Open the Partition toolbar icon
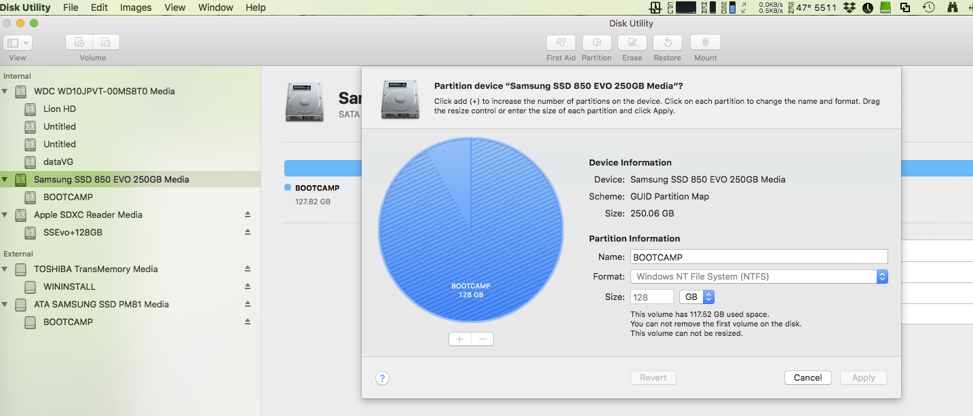Screen dimensions: 973x416 (597, 43)
